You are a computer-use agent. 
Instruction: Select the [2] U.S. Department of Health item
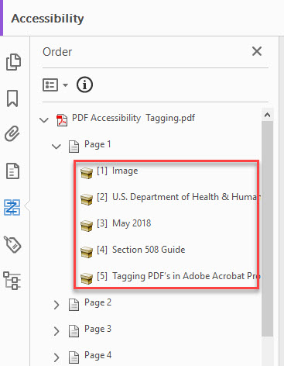pos(178,197)
